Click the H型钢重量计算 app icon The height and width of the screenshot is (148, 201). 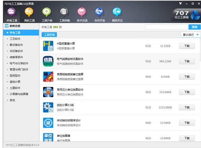point(48,46)
